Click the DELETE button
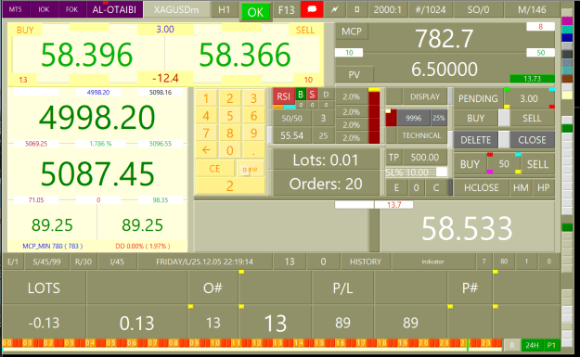This screenshot has height=357, width=580. point(476,140)
